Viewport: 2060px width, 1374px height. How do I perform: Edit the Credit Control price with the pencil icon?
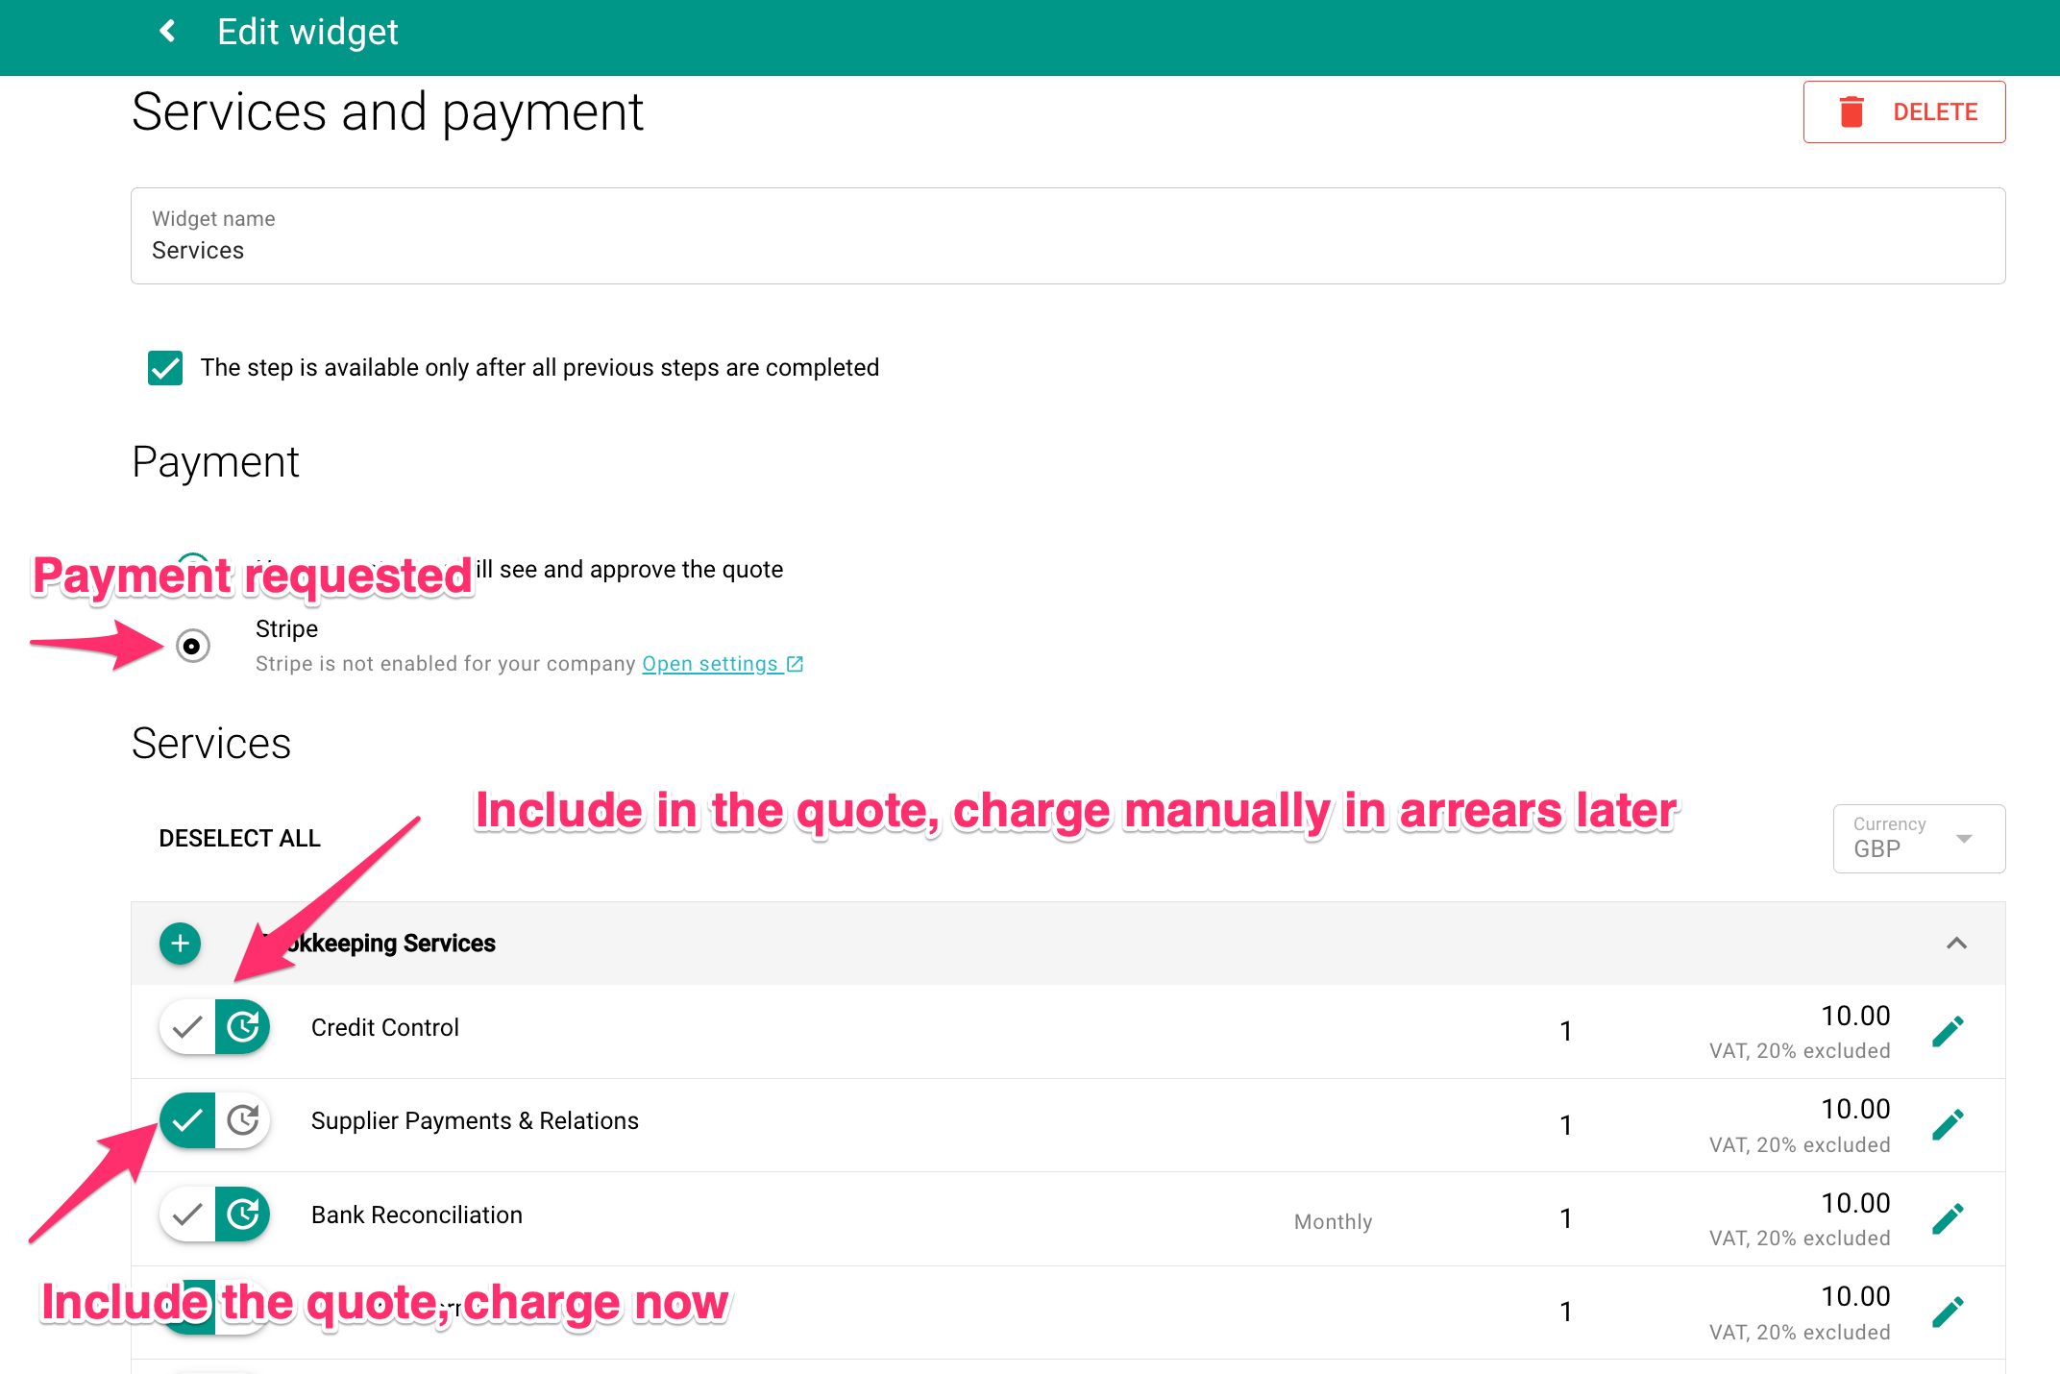pos(1949,1029)
